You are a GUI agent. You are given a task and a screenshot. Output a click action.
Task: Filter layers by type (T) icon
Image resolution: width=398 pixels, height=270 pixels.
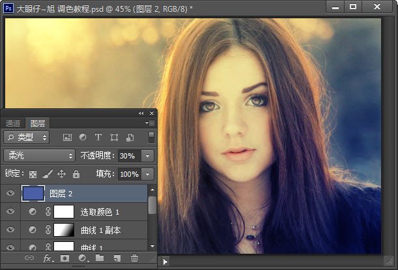tap(98, 138)
